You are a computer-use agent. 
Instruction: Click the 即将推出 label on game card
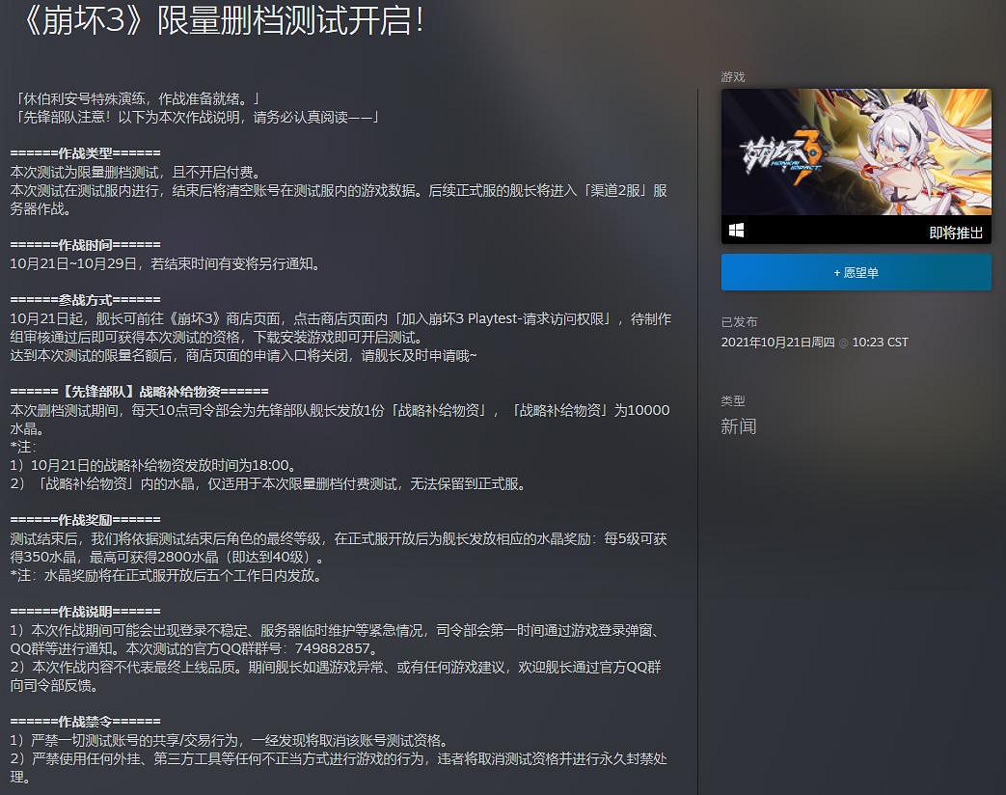coord(956,233)
